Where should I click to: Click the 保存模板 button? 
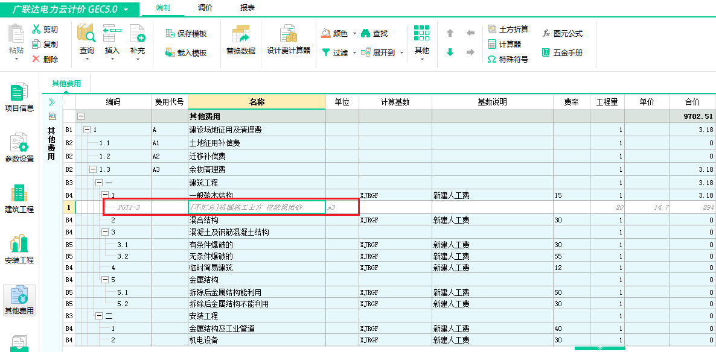(x=187, y=34)
